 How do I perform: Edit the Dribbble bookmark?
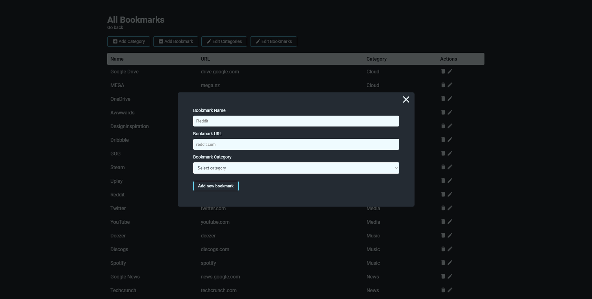click(x=450, y=140)
